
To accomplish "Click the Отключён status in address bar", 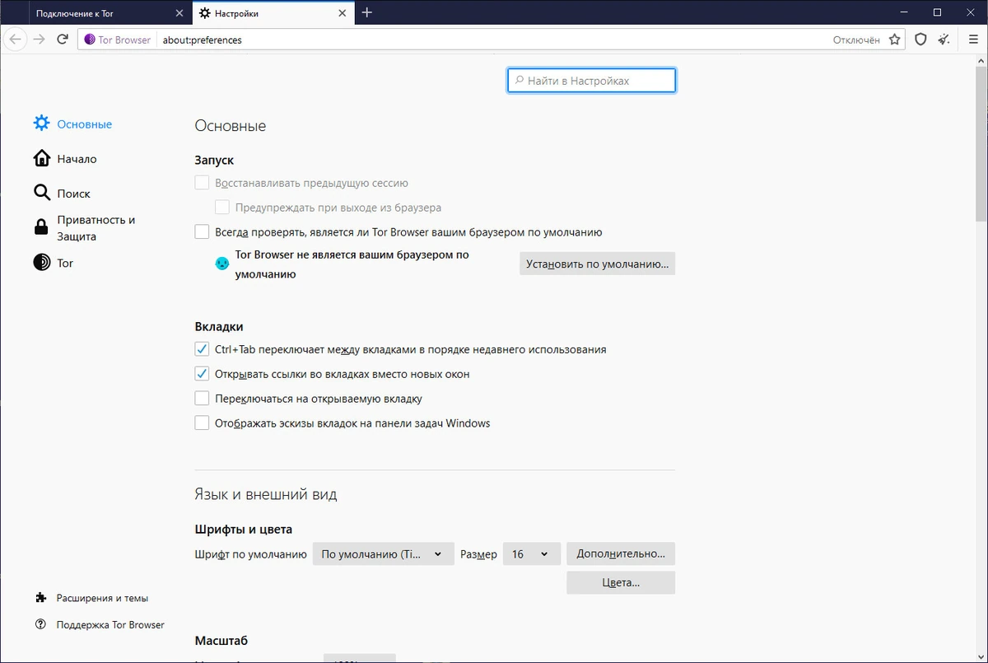I will 856,40.
